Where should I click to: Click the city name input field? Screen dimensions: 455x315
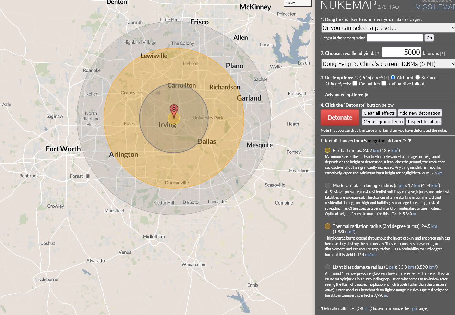point(395,38)
